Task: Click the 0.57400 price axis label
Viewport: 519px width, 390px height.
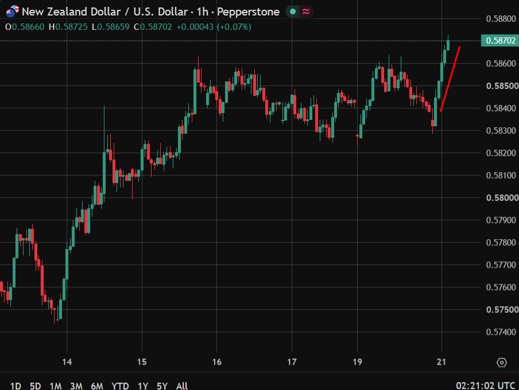Action: [501, 331]
